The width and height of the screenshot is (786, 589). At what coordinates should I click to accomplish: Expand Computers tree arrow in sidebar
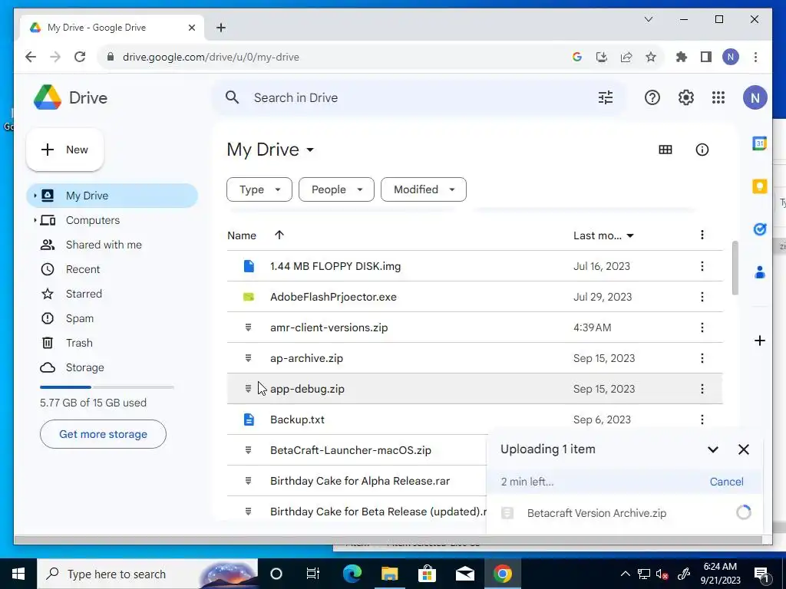pos(35,220)
